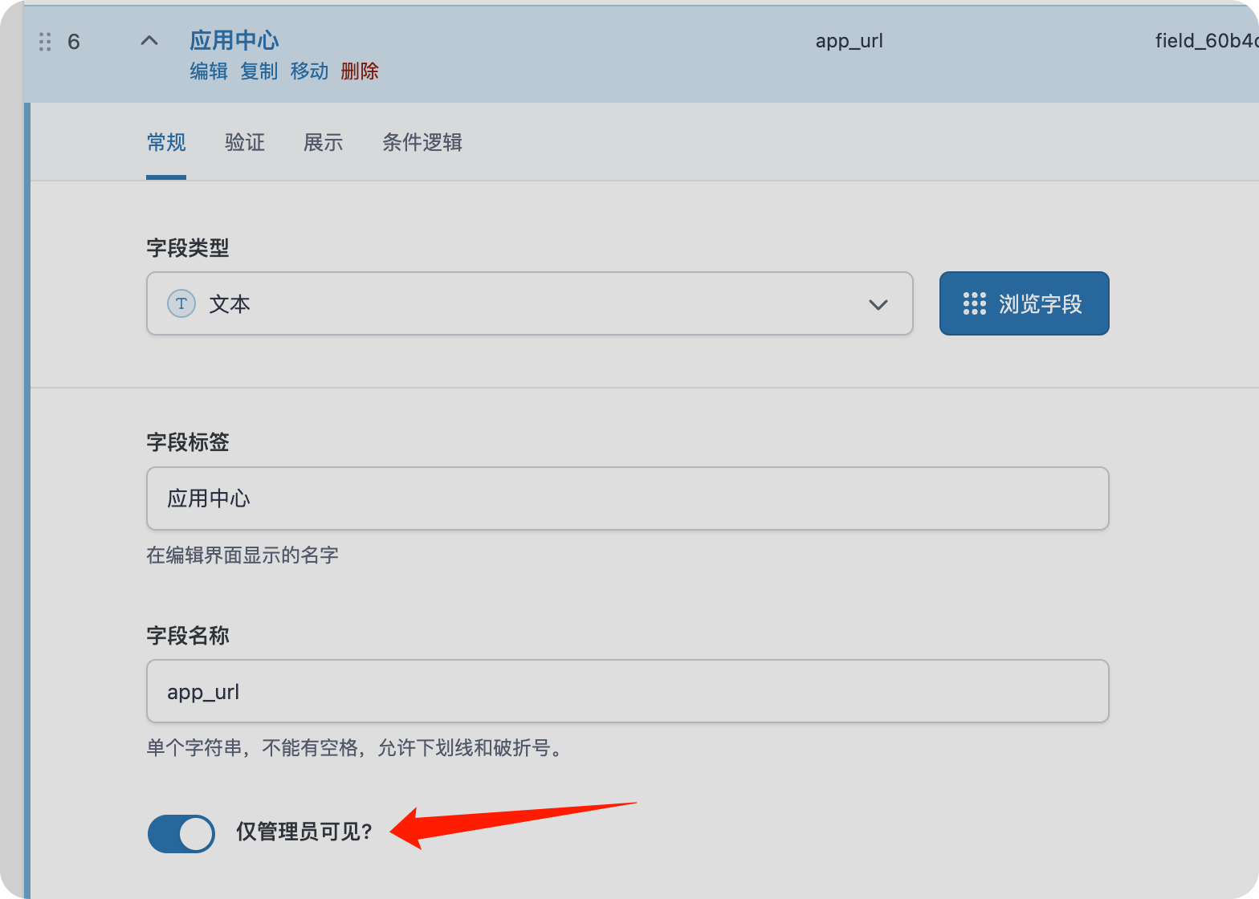Click the 仅管理员可见? label text
The width and height of the screenshot is (1259, 899).
[304, 832]
